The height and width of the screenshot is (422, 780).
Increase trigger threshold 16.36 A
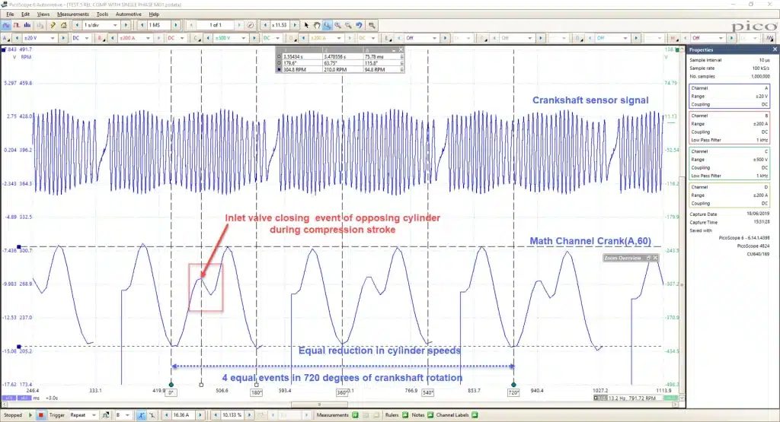[200, 415]
